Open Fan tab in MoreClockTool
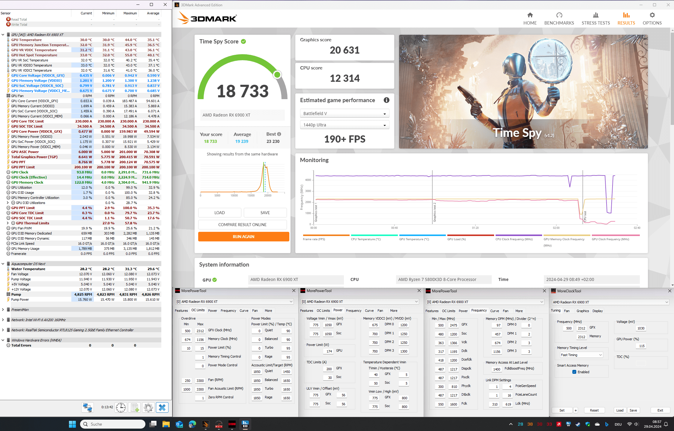This screenshot has height=431, width=674. (566, 311)
